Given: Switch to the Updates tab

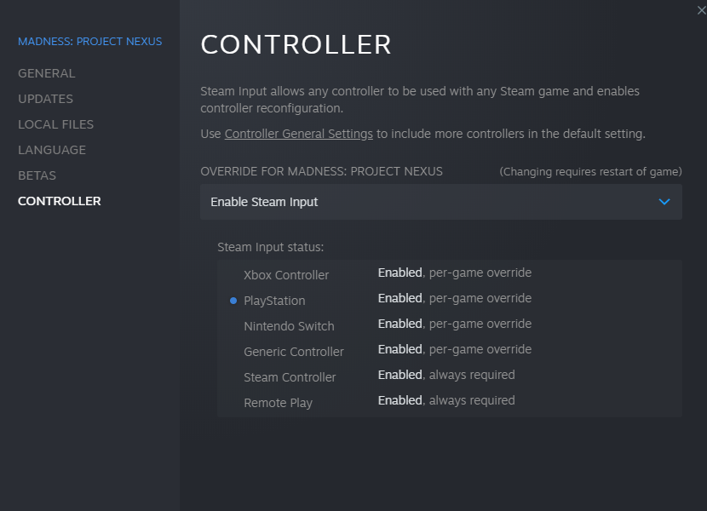Looking at the screenshot, I should tap(46, 99).
